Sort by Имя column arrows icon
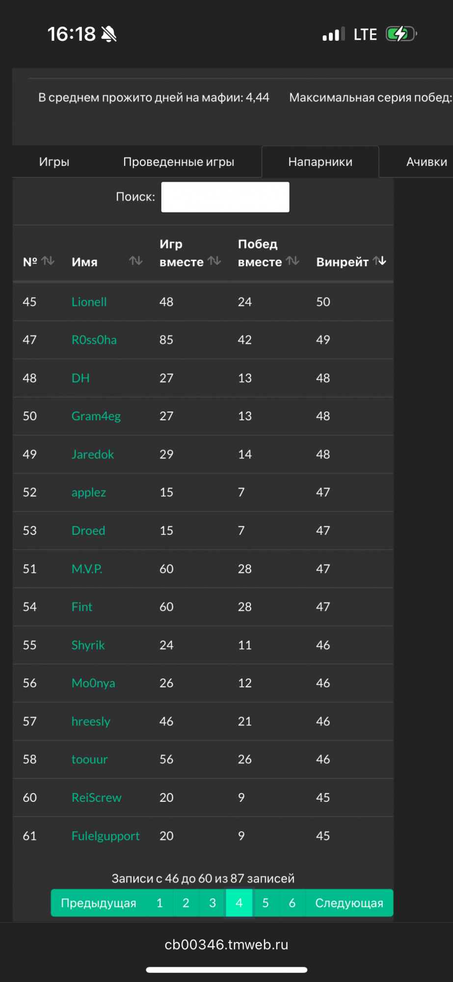 click(x=136, y=261)
